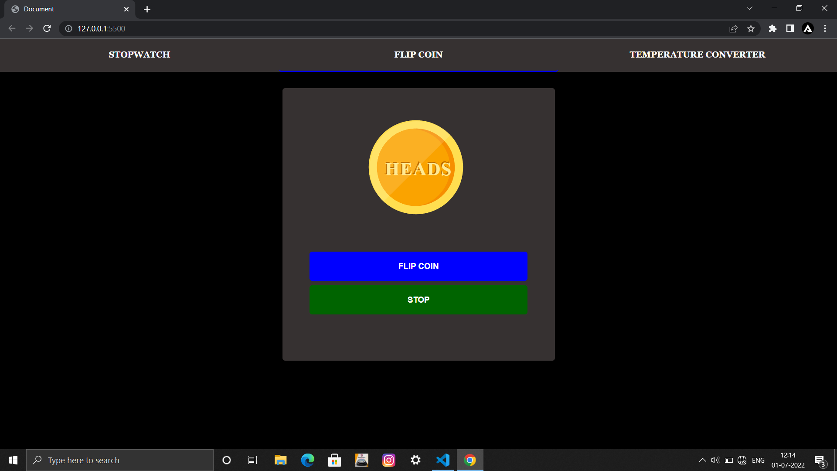
Task: Expand the hidden system tray icons
Action: [x=702, y=460]
